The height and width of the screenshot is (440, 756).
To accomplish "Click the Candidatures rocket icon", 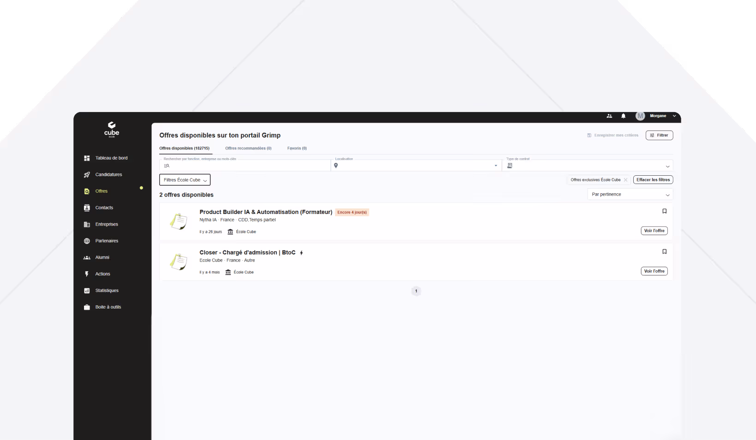I will click(87, 175).
